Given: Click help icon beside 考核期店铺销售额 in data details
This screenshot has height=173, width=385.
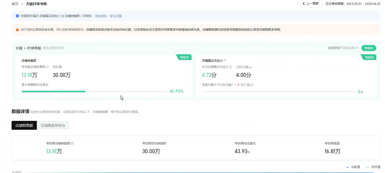Looking at the screenshot, I should pyautogui.click(x=72, y=143).
